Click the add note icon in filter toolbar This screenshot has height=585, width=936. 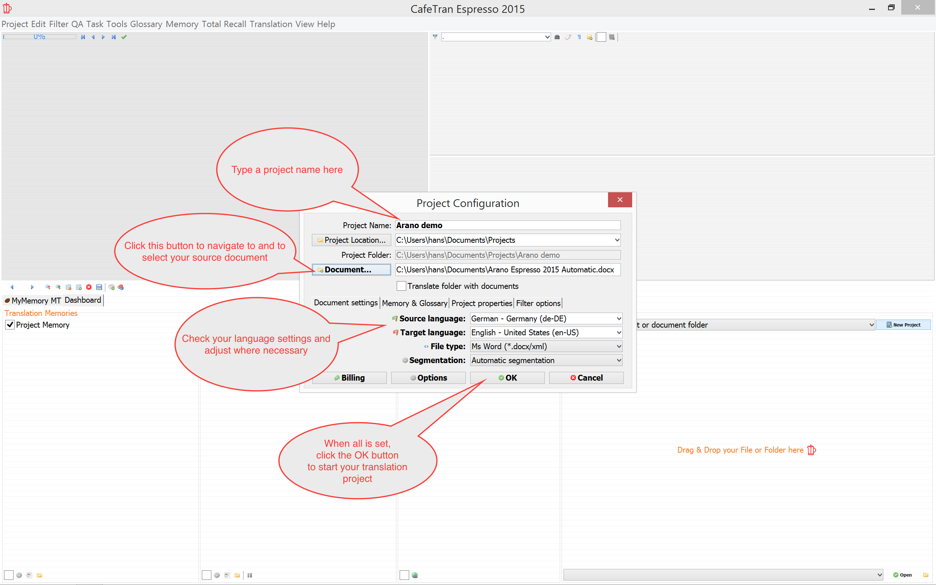click(x=589, y=37)
